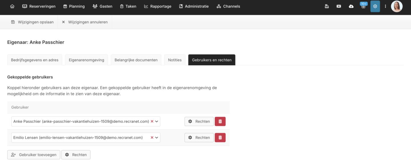Image resolution: width=411 pixels, height=165 pixels.
Task: Clear Anke Passchier selection with red X
Action: point(152,121)
